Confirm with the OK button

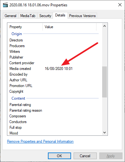coord(59,156)
